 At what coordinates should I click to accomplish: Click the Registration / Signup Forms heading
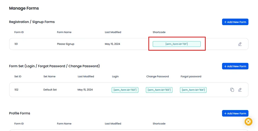(x=32, y=22)
